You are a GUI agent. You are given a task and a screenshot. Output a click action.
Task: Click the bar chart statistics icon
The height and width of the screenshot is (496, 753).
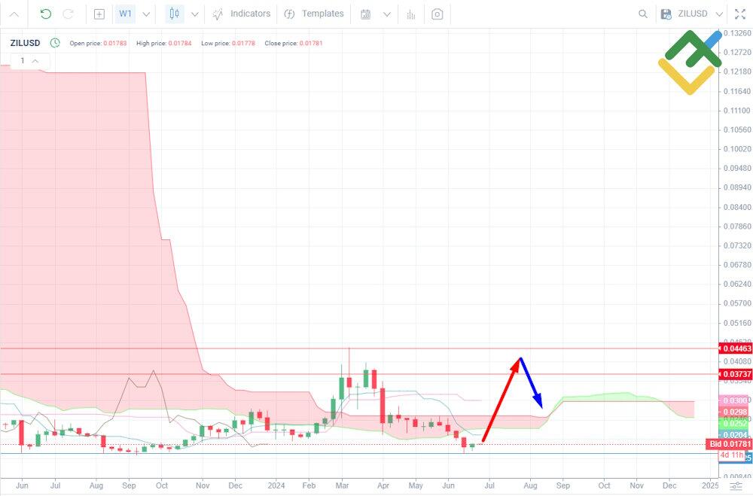pos(410,14)
